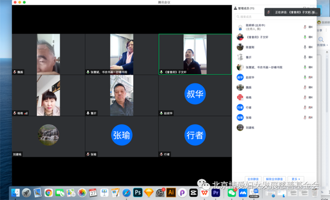Open Keynote from the dock

pyautogui.click(x=104, y=193)
